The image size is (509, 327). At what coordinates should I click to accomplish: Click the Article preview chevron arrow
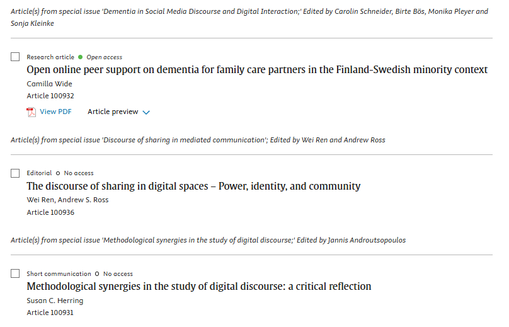[x=146, y=113]
